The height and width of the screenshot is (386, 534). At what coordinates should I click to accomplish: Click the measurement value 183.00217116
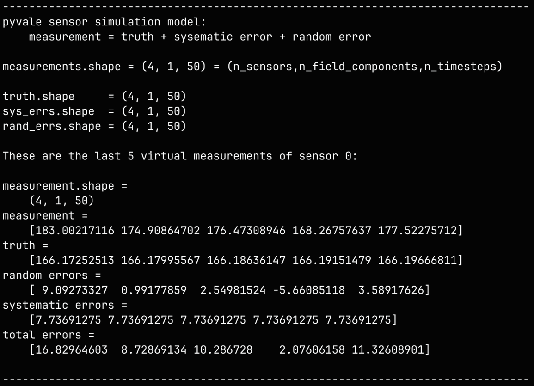[x=74, y=230]
